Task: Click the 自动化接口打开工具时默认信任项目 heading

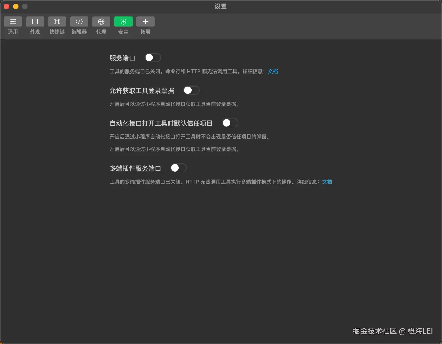Action: coord(161,123)
